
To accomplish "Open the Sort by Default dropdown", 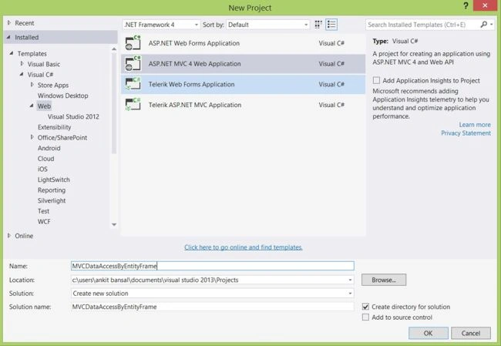I will 267,25.
